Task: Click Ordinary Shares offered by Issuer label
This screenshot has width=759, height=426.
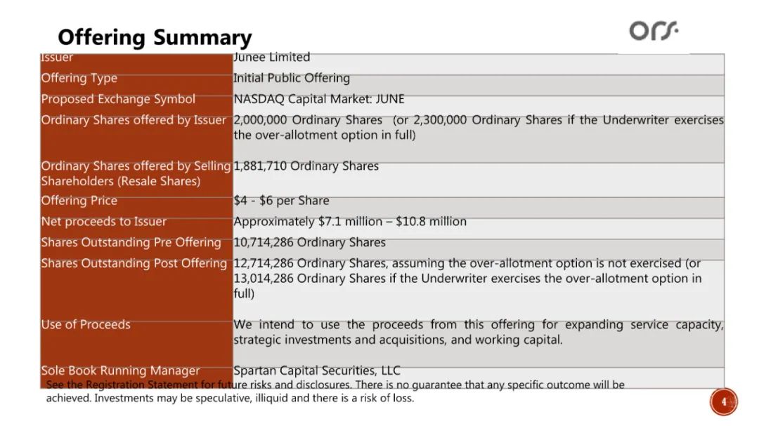Action: pyautogui.click(x=134, y=120)
